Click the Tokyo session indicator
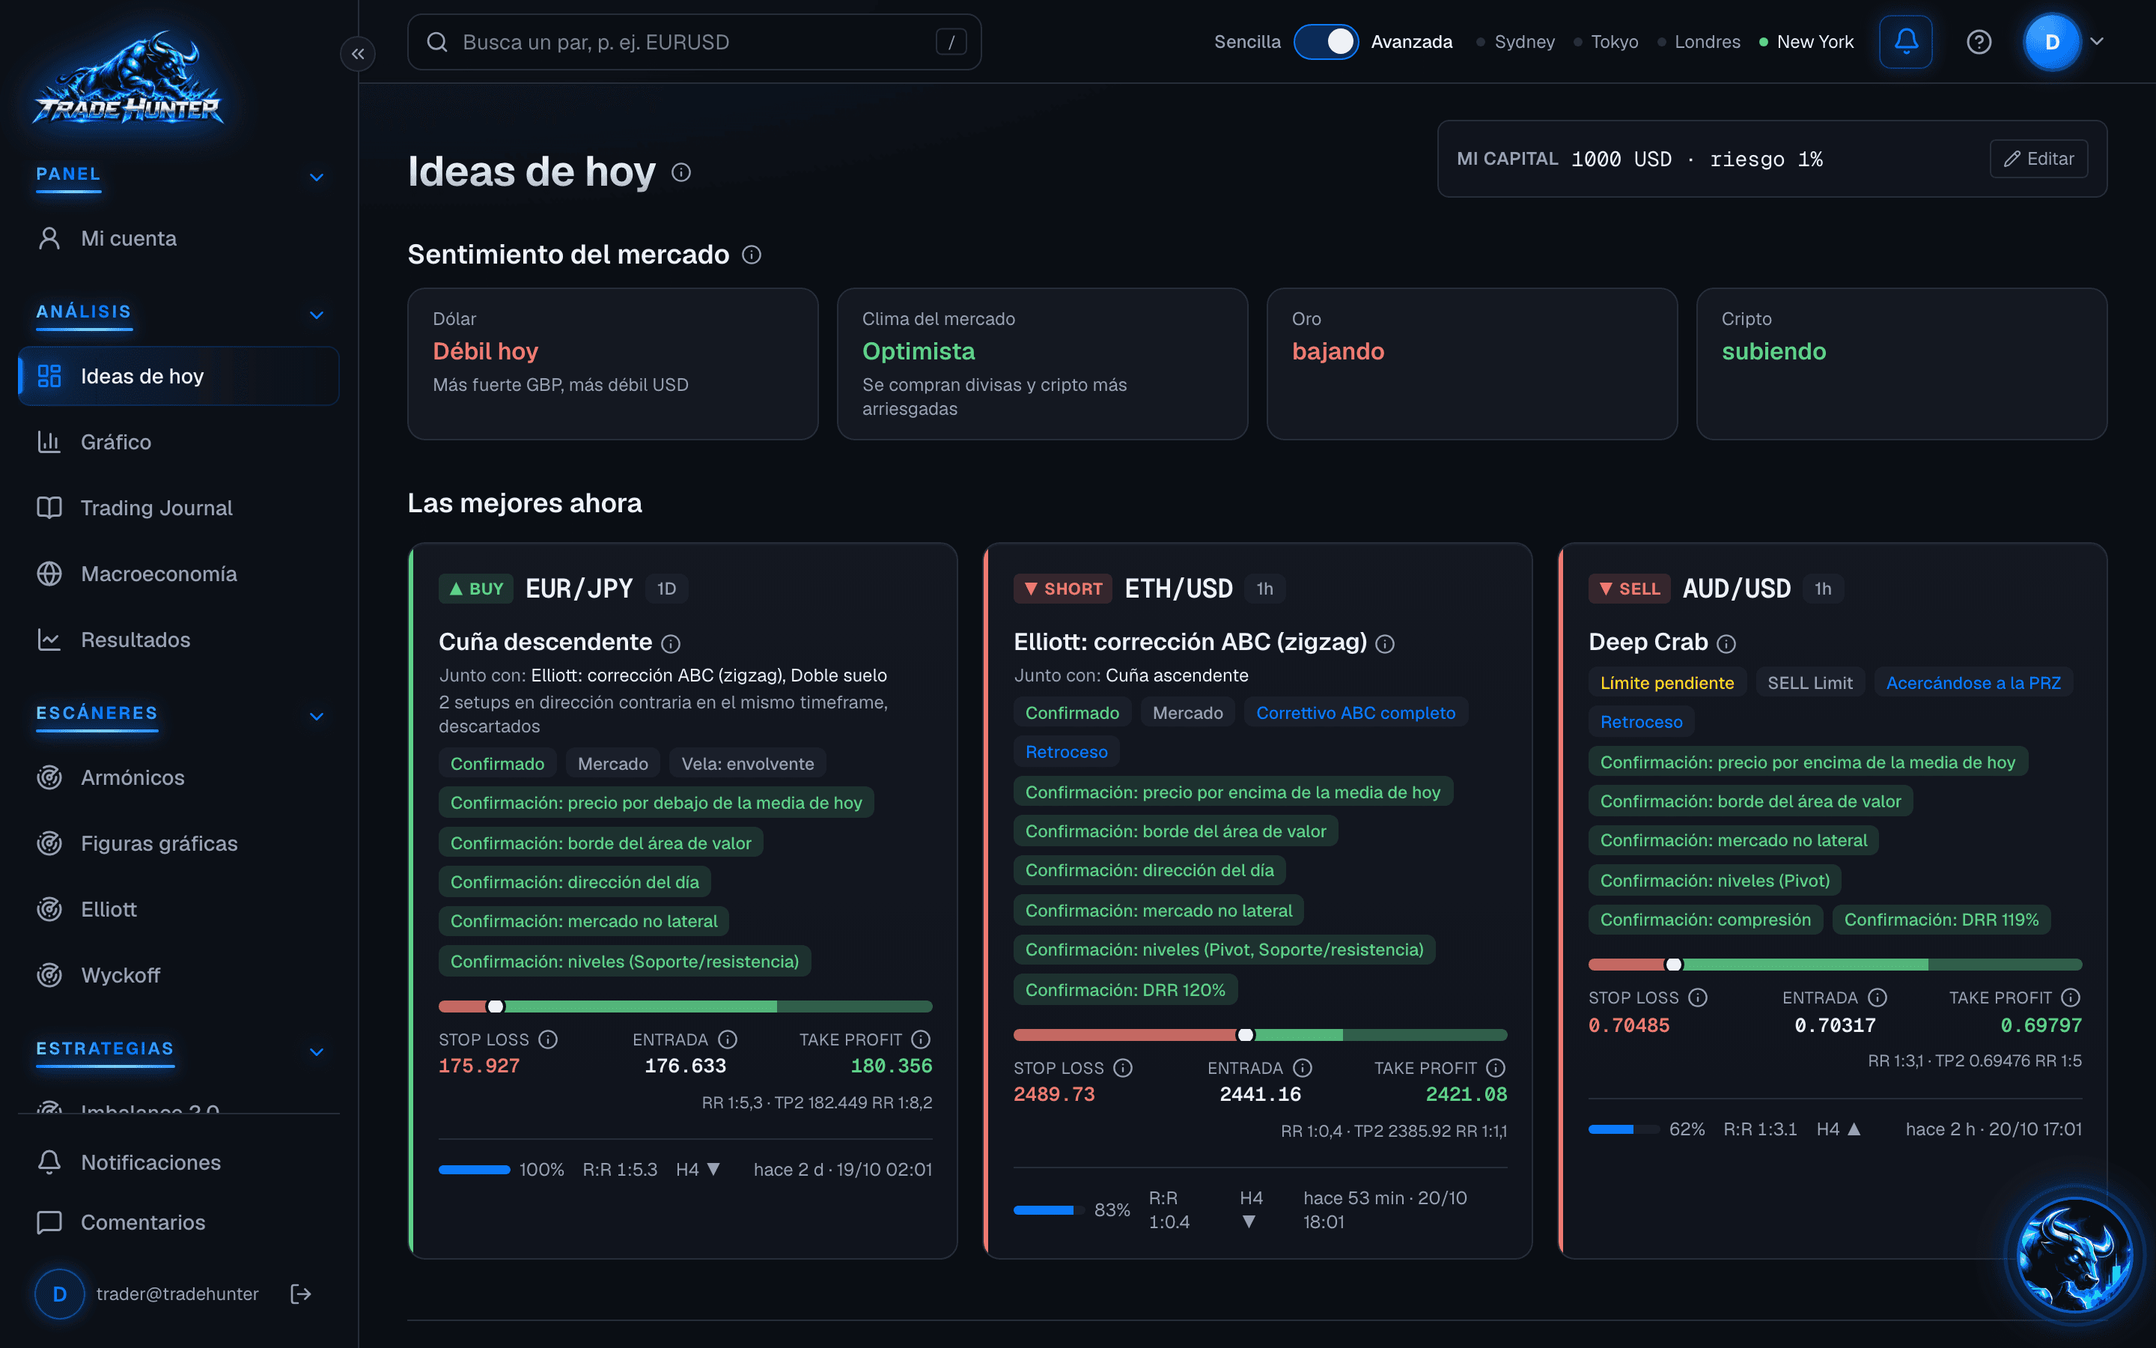The width and height of the screenshot is (2156, 1348). [1606, 42]
